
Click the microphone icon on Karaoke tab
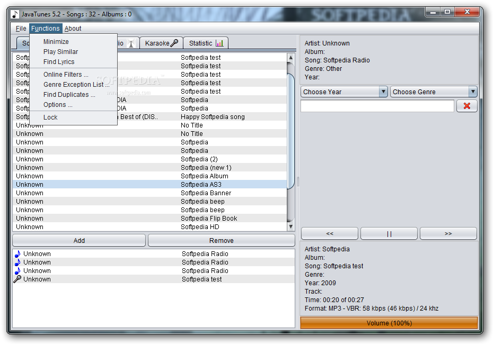click(x=174, y=43)
